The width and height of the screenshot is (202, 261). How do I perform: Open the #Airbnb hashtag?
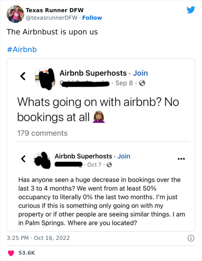pyautogui.click(x=21, y=49)
